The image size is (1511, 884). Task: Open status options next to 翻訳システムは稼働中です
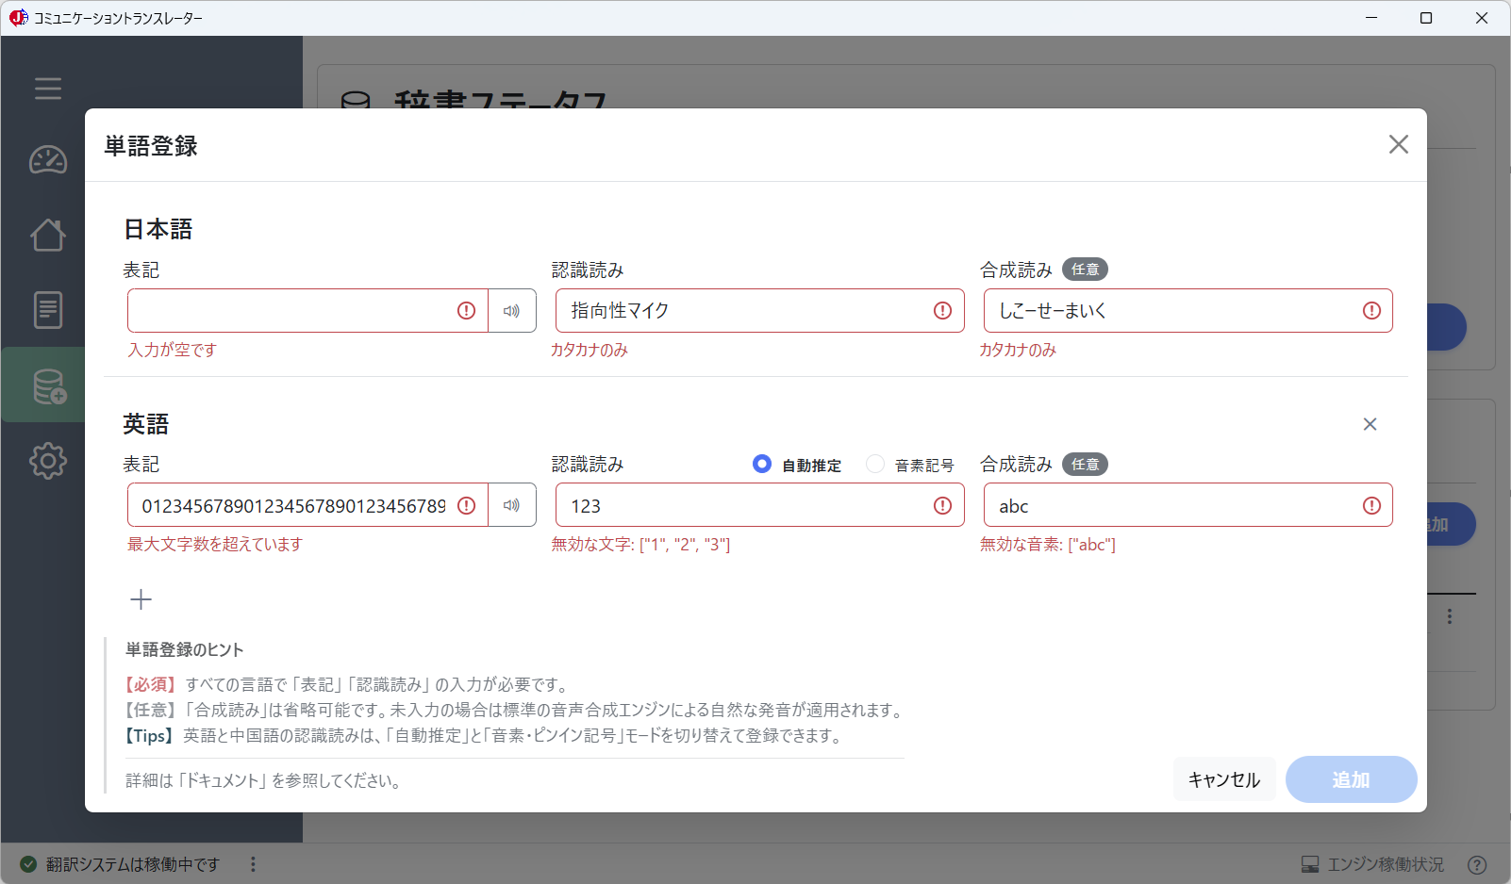point(253,864)
